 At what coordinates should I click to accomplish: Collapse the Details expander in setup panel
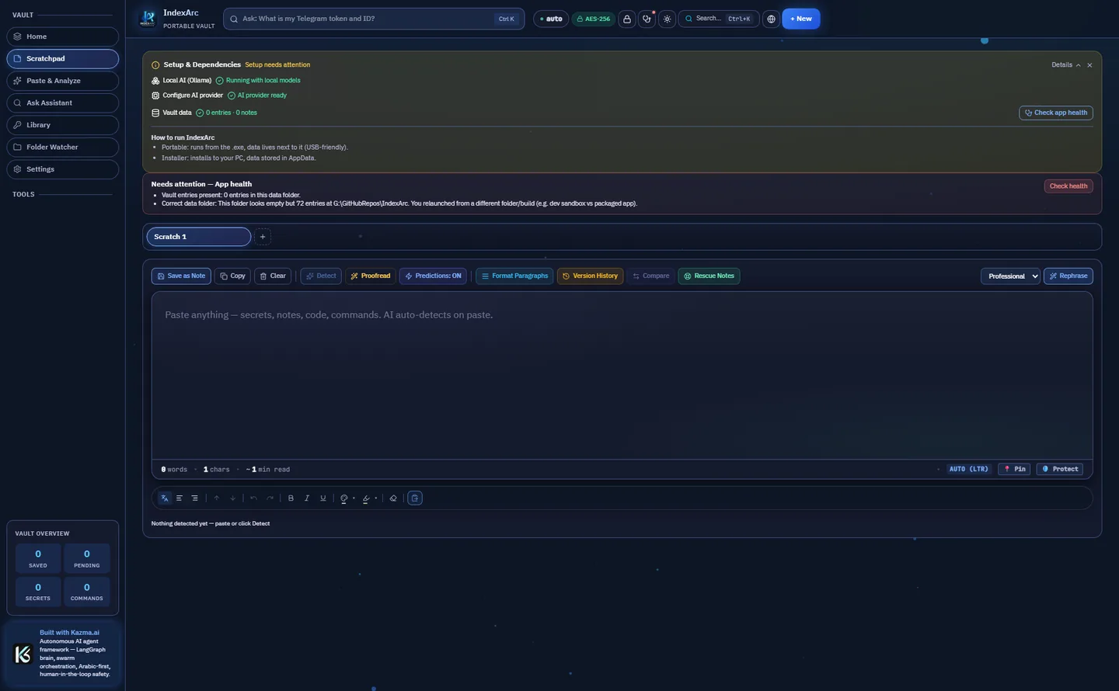[x=1066, y=65]
